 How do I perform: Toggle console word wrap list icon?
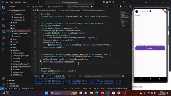coord(123,76)
